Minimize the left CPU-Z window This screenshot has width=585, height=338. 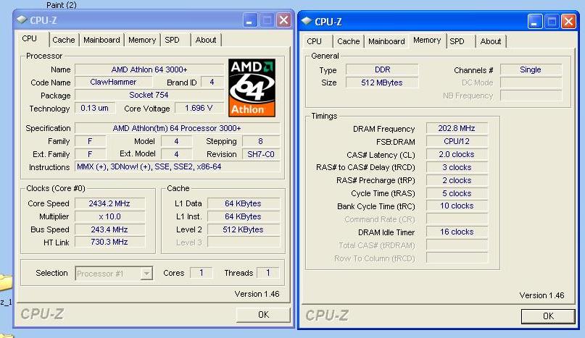(250, 20)
